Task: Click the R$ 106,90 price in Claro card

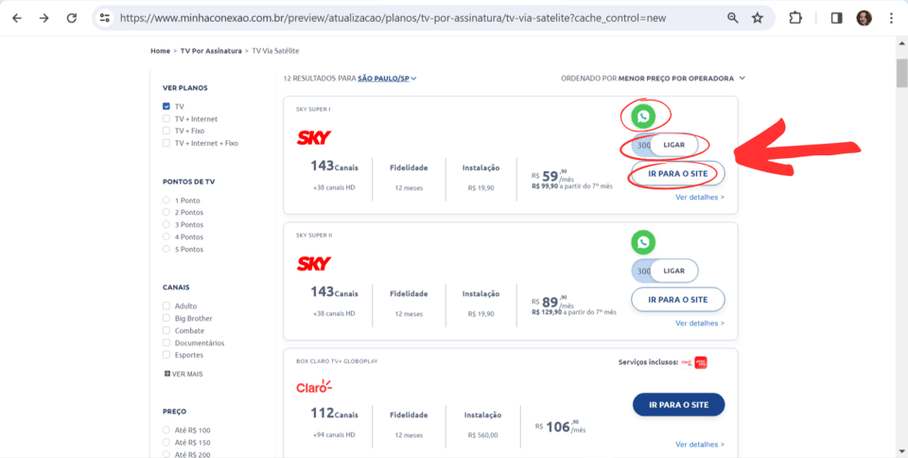Action: pos(561,427)
